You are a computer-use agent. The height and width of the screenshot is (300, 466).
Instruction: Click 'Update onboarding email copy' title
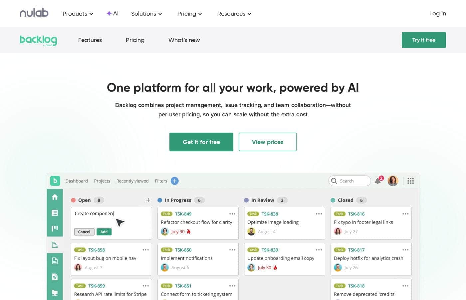(281, 258)
